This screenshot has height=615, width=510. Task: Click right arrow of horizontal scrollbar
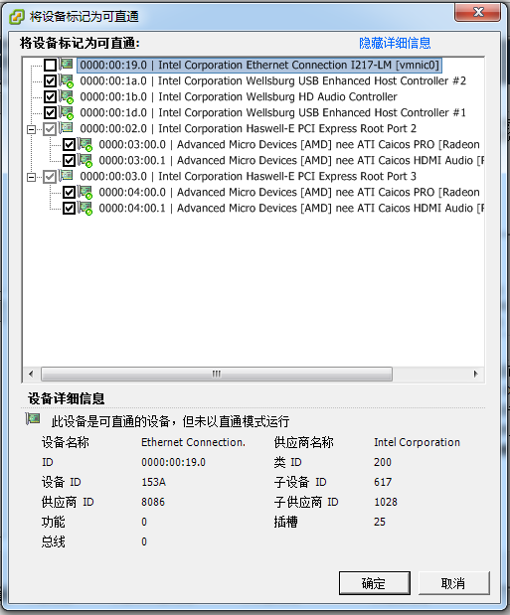pos(476,374)
